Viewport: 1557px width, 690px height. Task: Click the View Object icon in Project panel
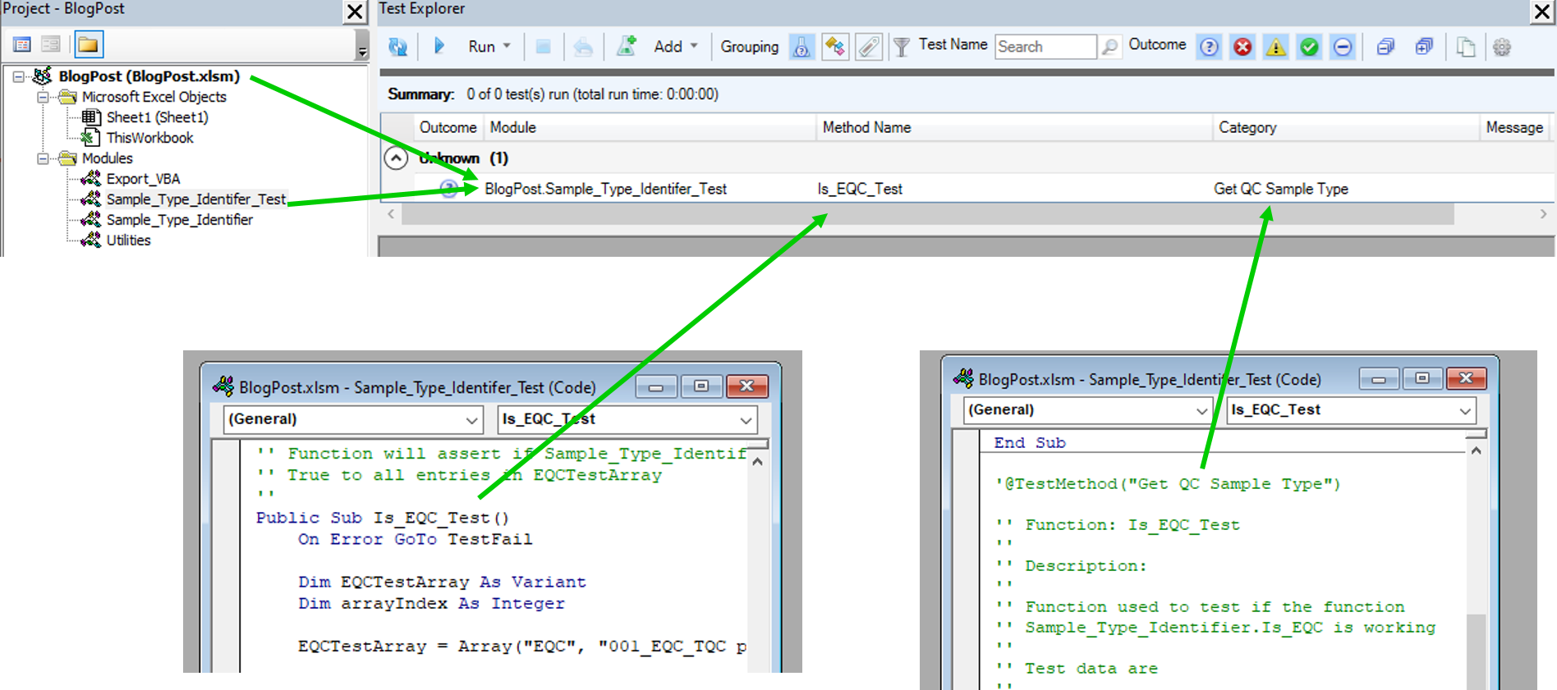pos(51,44)
